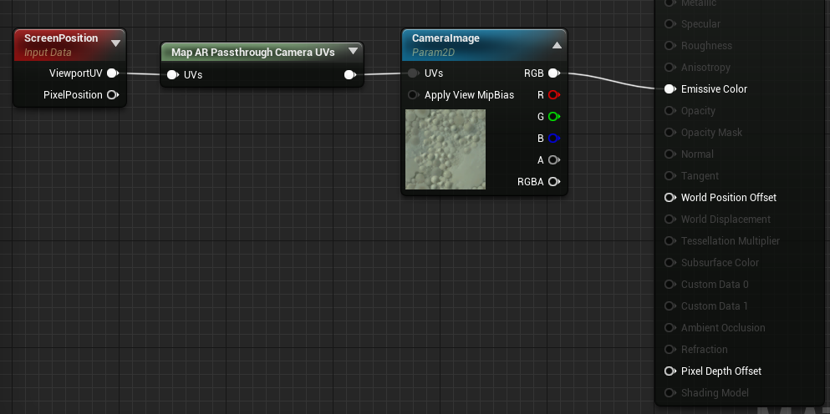830x414 pixels.
Task: Click the Custom Data 0 input pin
Action: click(x=670, y=284)
